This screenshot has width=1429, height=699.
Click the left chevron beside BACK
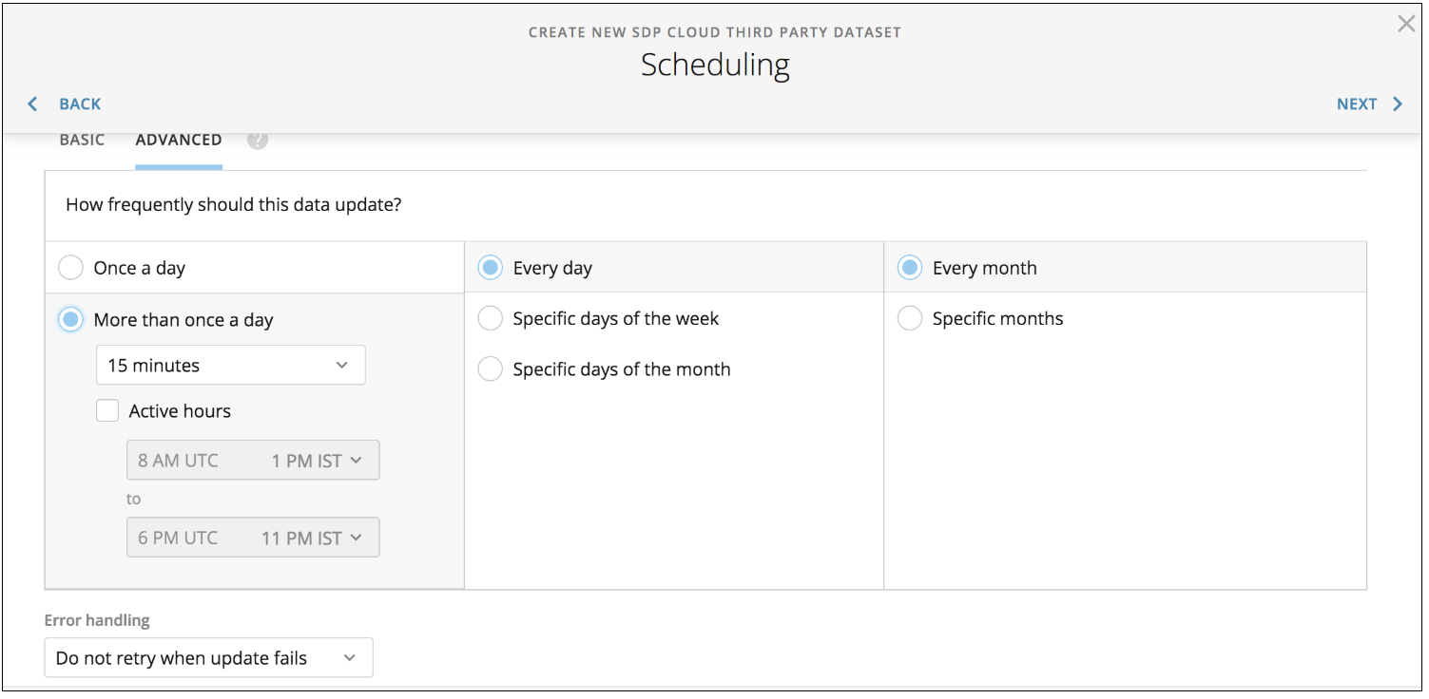click(x=33, y=104)
